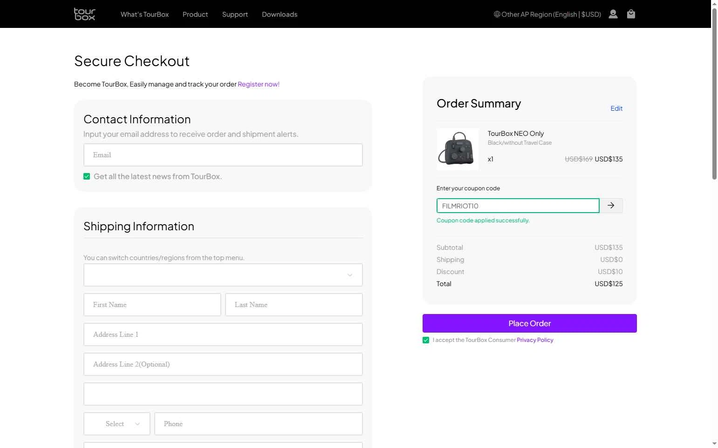Screen dimensions: 718x448
Task: Toggle the Privacy Policy acceptance checkbox
Action: (x=426, y=340)
